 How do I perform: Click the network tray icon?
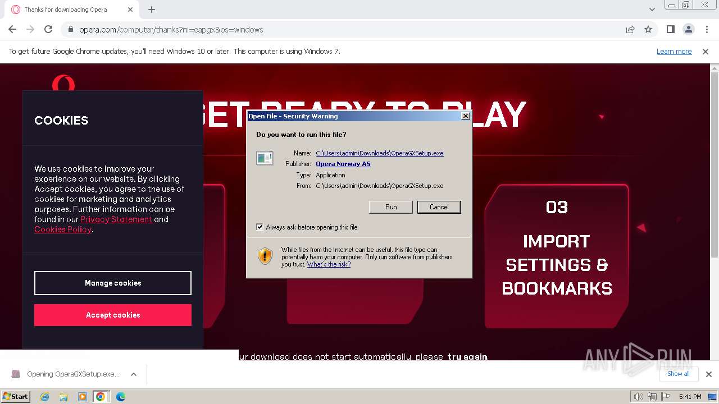pos(652,397)
